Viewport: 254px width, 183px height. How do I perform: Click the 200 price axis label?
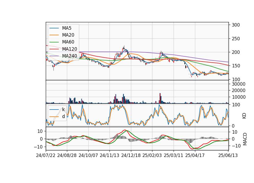click(x=236, y=52)
